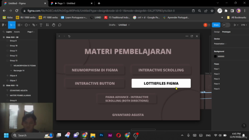The width and height of the screenshot is (249, 140).
Task: Click the Chrome address bar URL
Action: [101, 10]
